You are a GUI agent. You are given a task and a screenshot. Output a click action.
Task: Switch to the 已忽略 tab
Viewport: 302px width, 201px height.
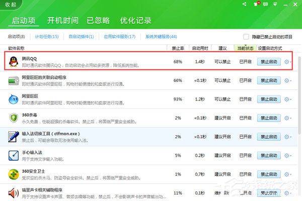pyautogui.click(x=98, y=21)
